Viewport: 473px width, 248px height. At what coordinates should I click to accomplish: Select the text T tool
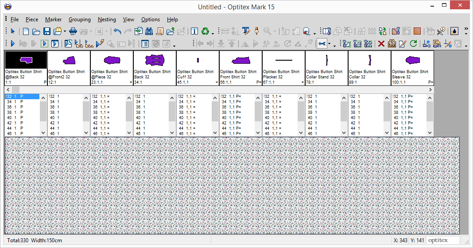[246, 31]
